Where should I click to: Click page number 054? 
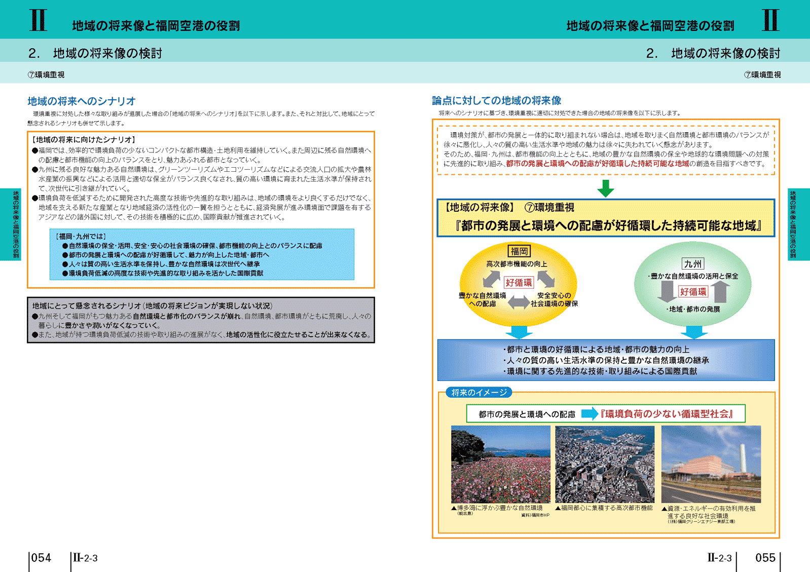coord(41,558)
